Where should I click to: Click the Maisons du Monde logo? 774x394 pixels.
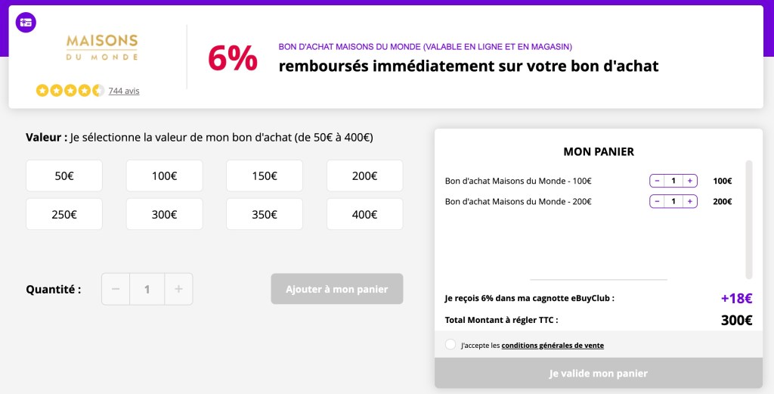click(102, 47)
